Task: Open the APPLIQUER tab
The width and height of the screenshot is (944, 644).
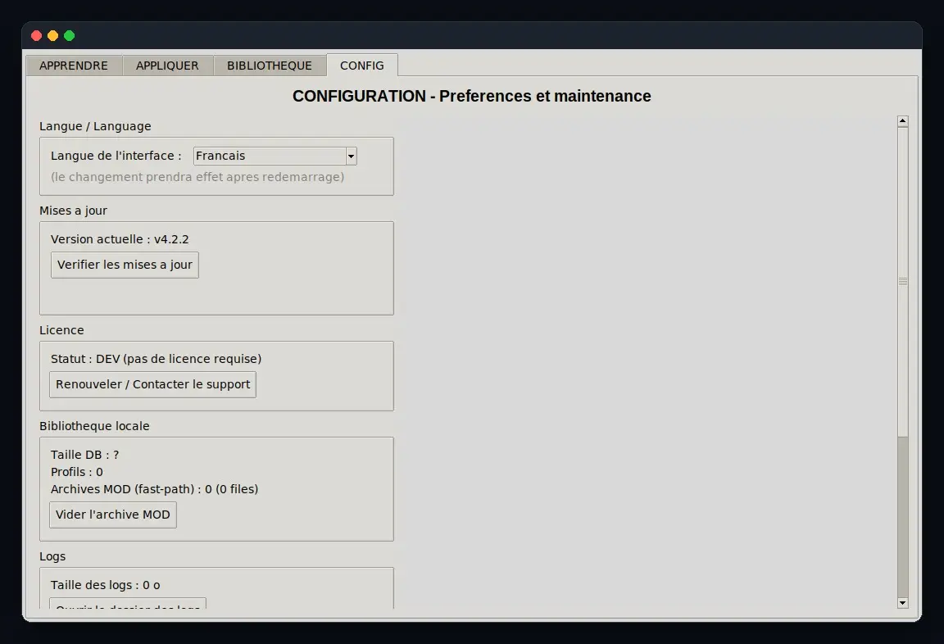Action: tap(167, 66)
